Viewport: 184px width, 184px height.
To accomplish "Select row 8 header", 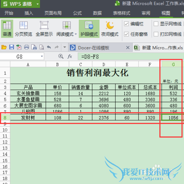I will pos(5,118).
